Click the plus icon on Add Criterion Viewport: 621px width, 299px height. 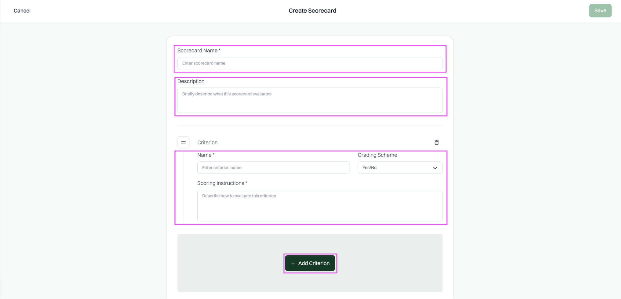click(x=293, y=263)
